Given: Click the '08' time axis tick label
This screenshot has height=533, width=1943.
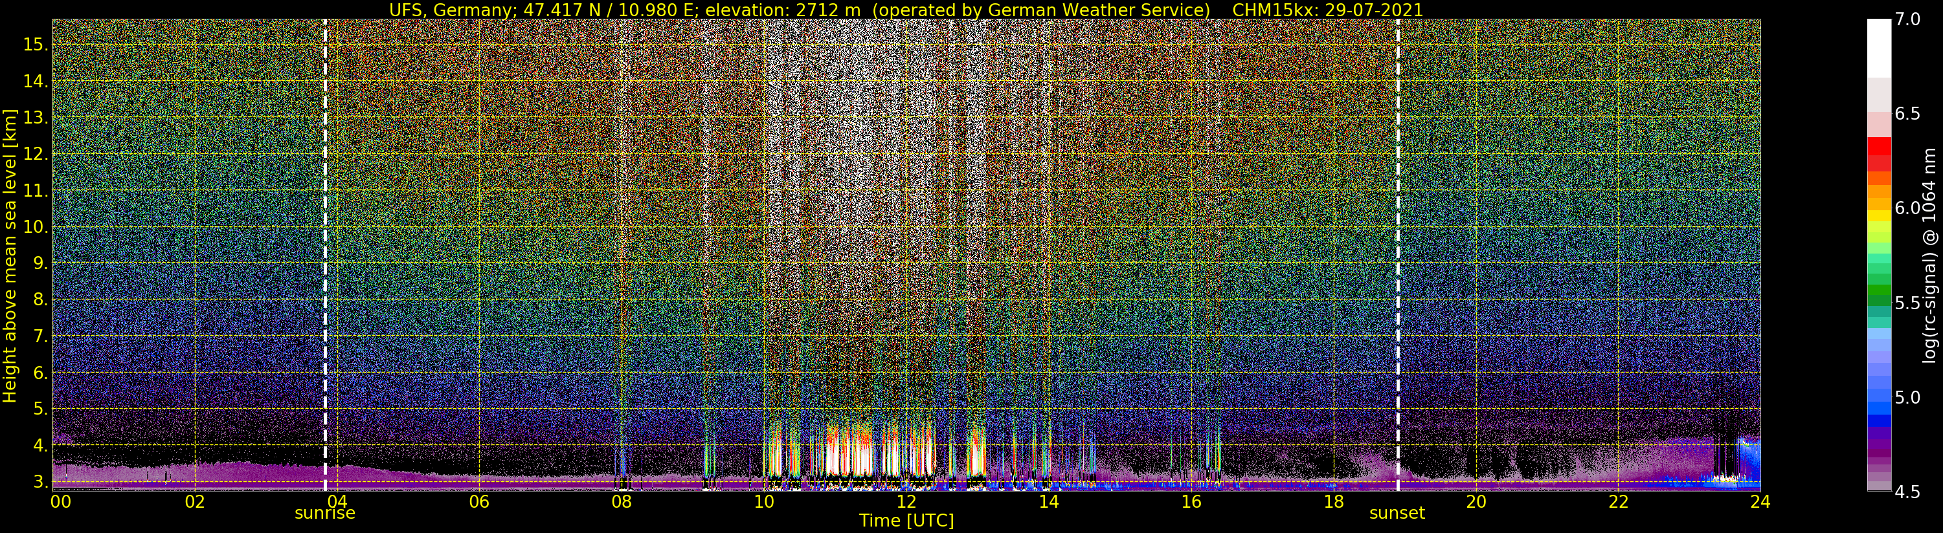Looking at the screenshot, I should tap(622, 501).
